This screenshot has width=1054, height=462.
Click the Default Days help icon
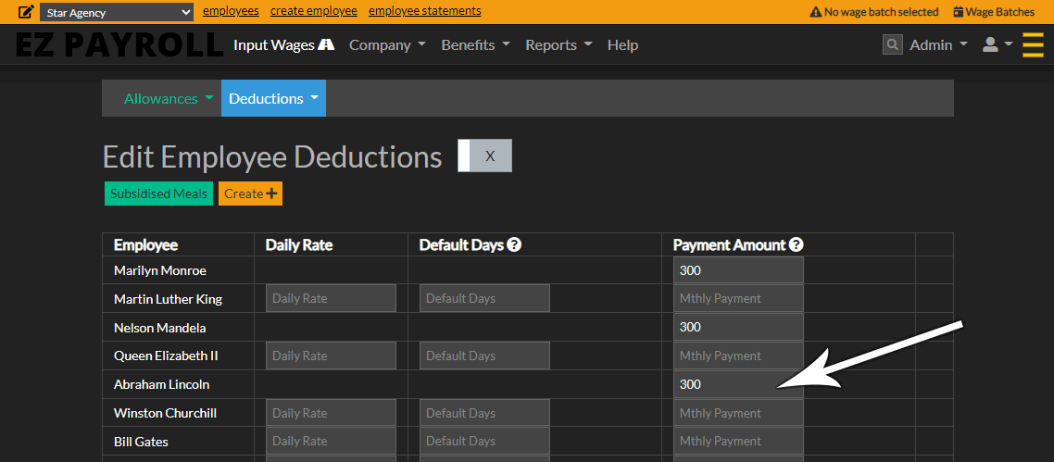[514, 245]
